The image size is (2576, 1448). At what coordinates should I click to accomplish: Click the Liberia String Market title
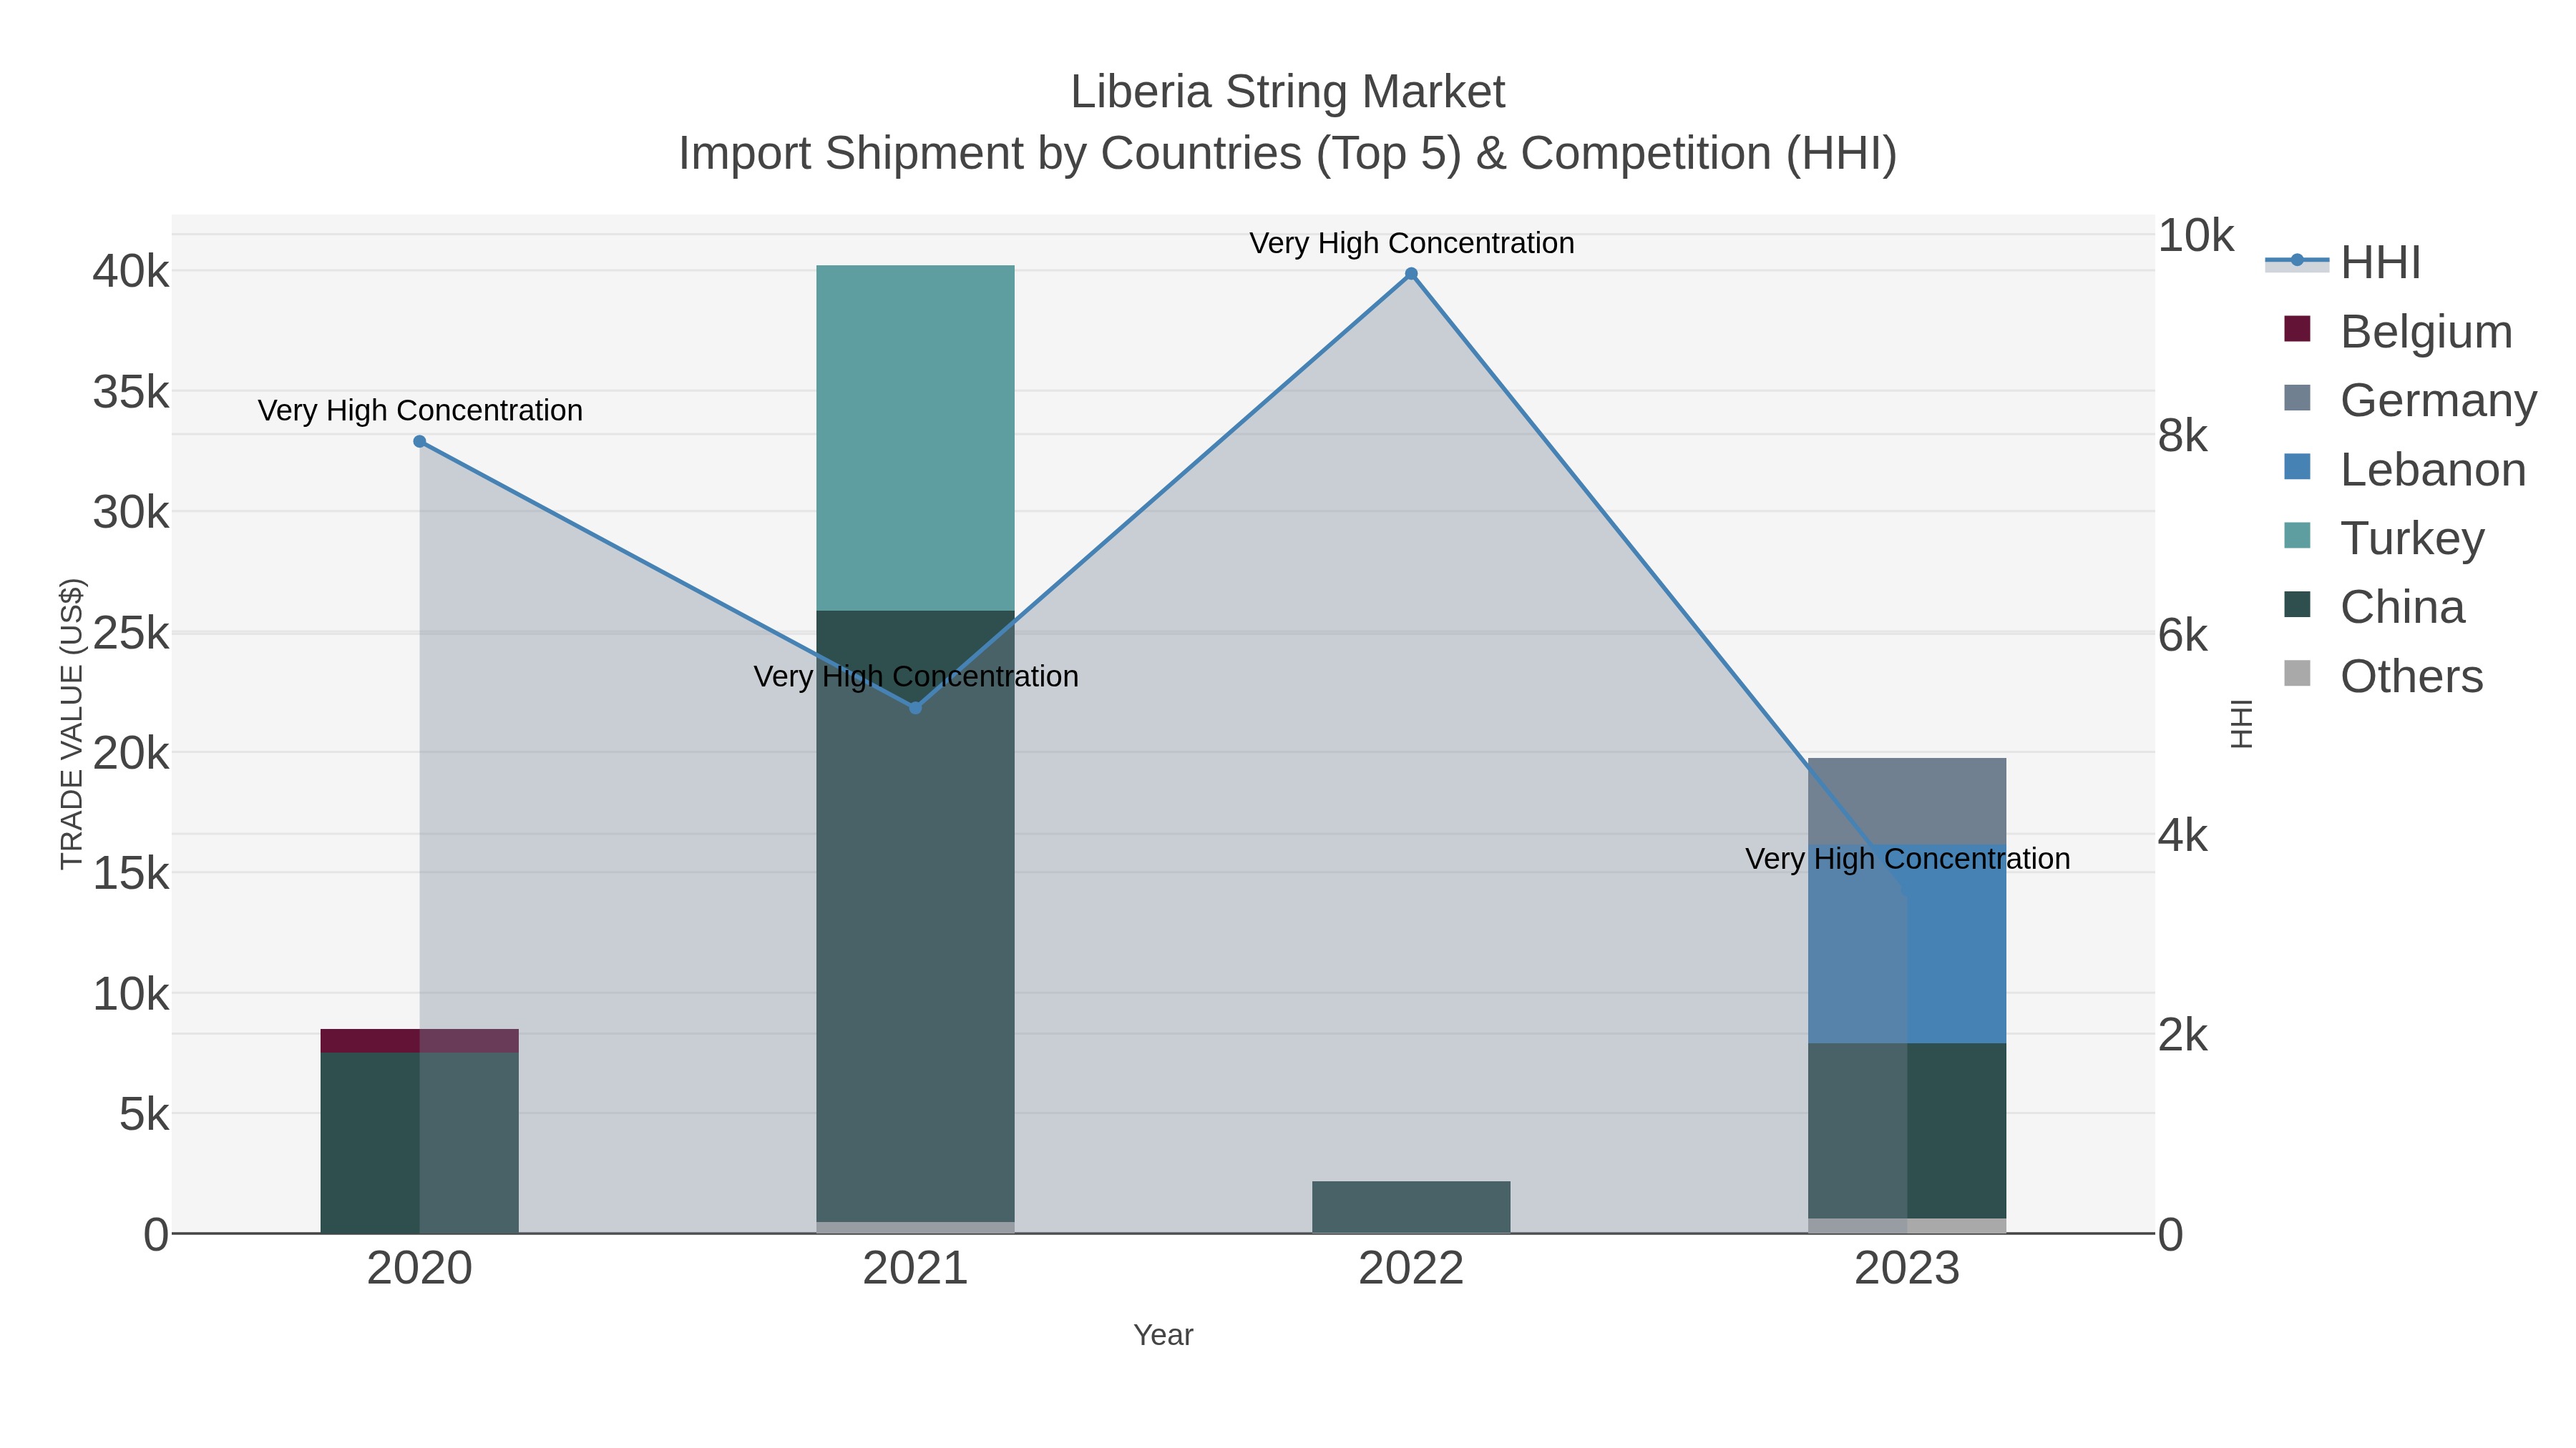coord(1287,92)
